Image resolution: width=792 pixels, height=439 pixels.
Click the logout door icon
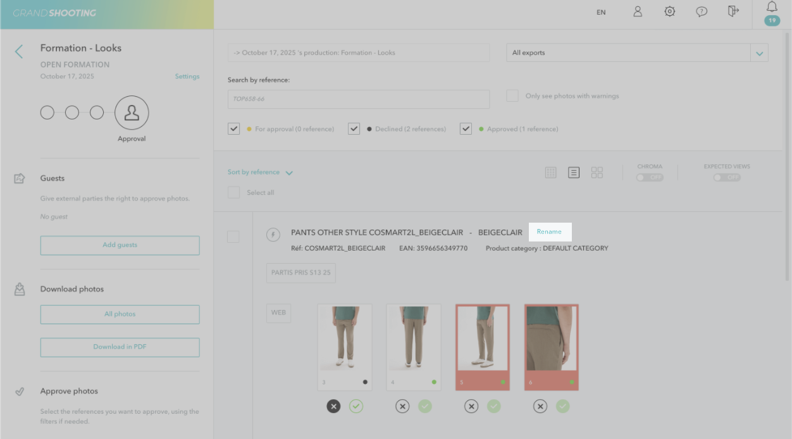pos(733,11)
